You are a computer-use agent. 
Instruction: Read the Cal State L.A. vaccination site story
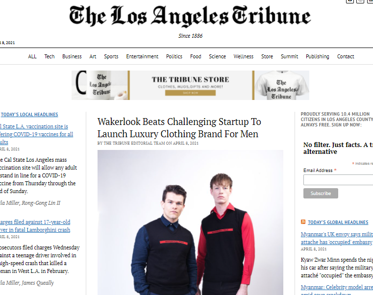pyautogui.click(x=36, y=134)
